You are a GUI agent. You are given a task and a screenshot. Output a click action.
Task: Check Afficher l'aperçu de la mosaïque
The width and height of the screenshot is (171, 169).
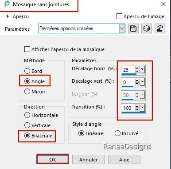click(x=27, y=49)
